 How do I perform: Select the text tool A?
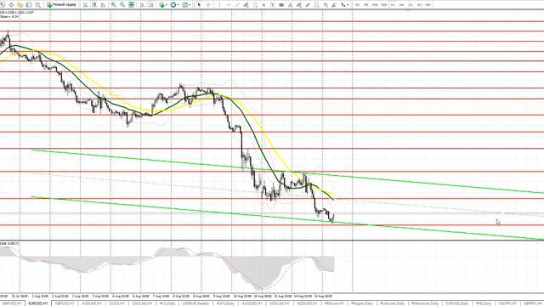coord(263,5)
